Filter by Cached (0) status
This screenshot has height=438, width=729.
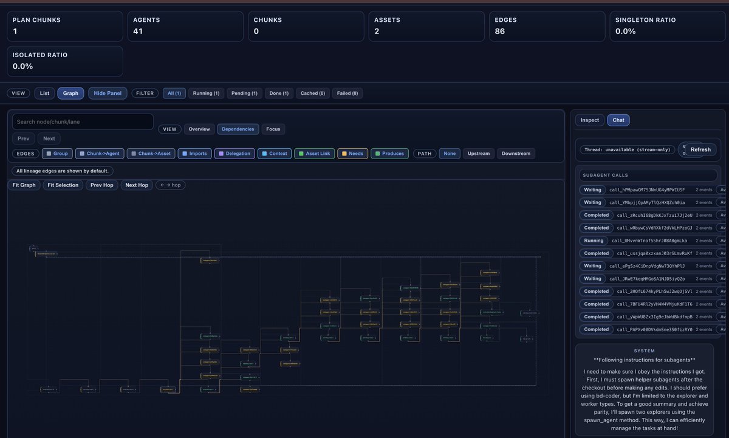tap(313, 93)
